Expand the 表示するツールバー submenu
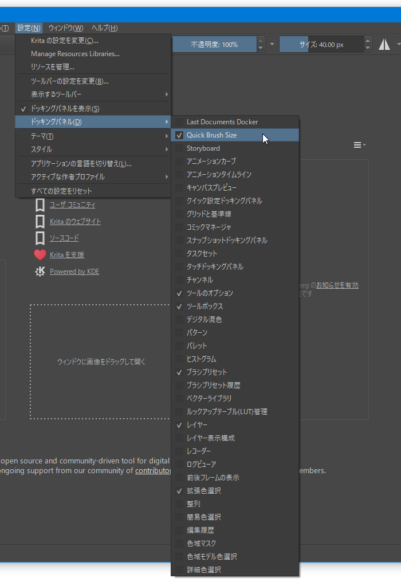The width and height of the screenshot is (401, 582). [93, 95]
